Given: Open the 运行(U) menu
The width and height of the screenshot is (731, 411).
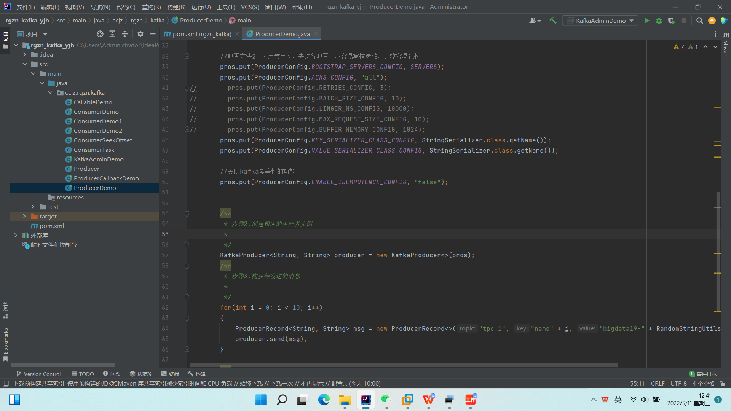Looking at the screenshot, I should tap(201, 7).
